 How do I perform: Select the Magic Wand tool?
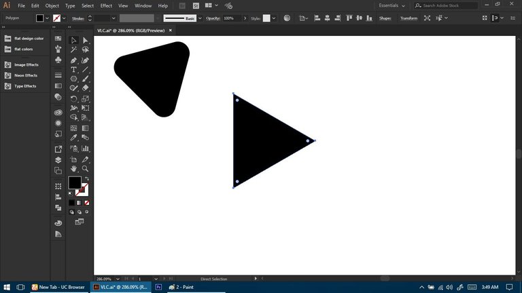coord(73,50)
